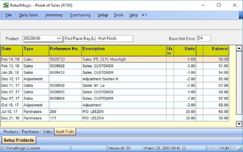The image size is (243, 152).
Task: Click the NUM lock indicator in status bar
Action: [224, 148]
